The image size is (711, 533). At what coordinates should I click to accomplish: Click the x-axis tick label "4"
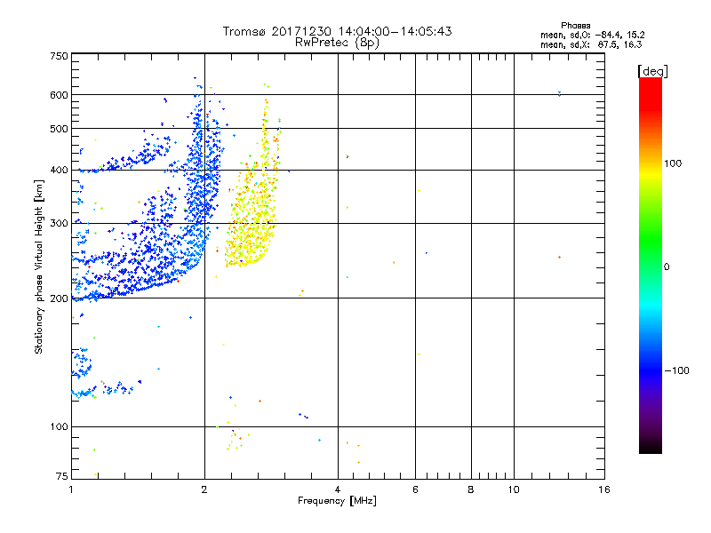point(338,489)
